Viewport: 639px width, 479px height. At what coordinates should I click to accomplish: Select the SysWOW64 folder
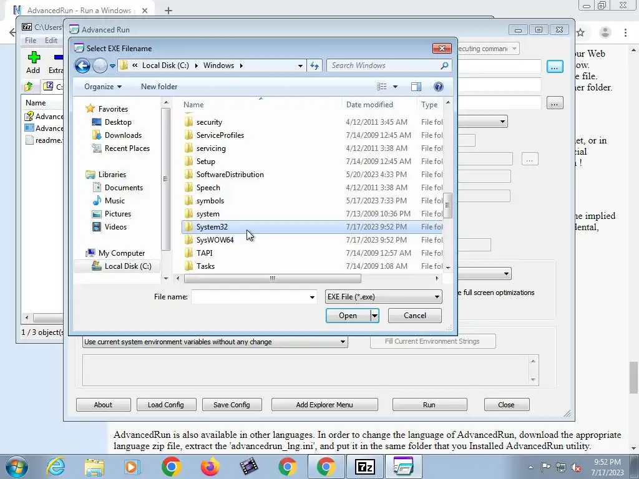coord(215,240)
